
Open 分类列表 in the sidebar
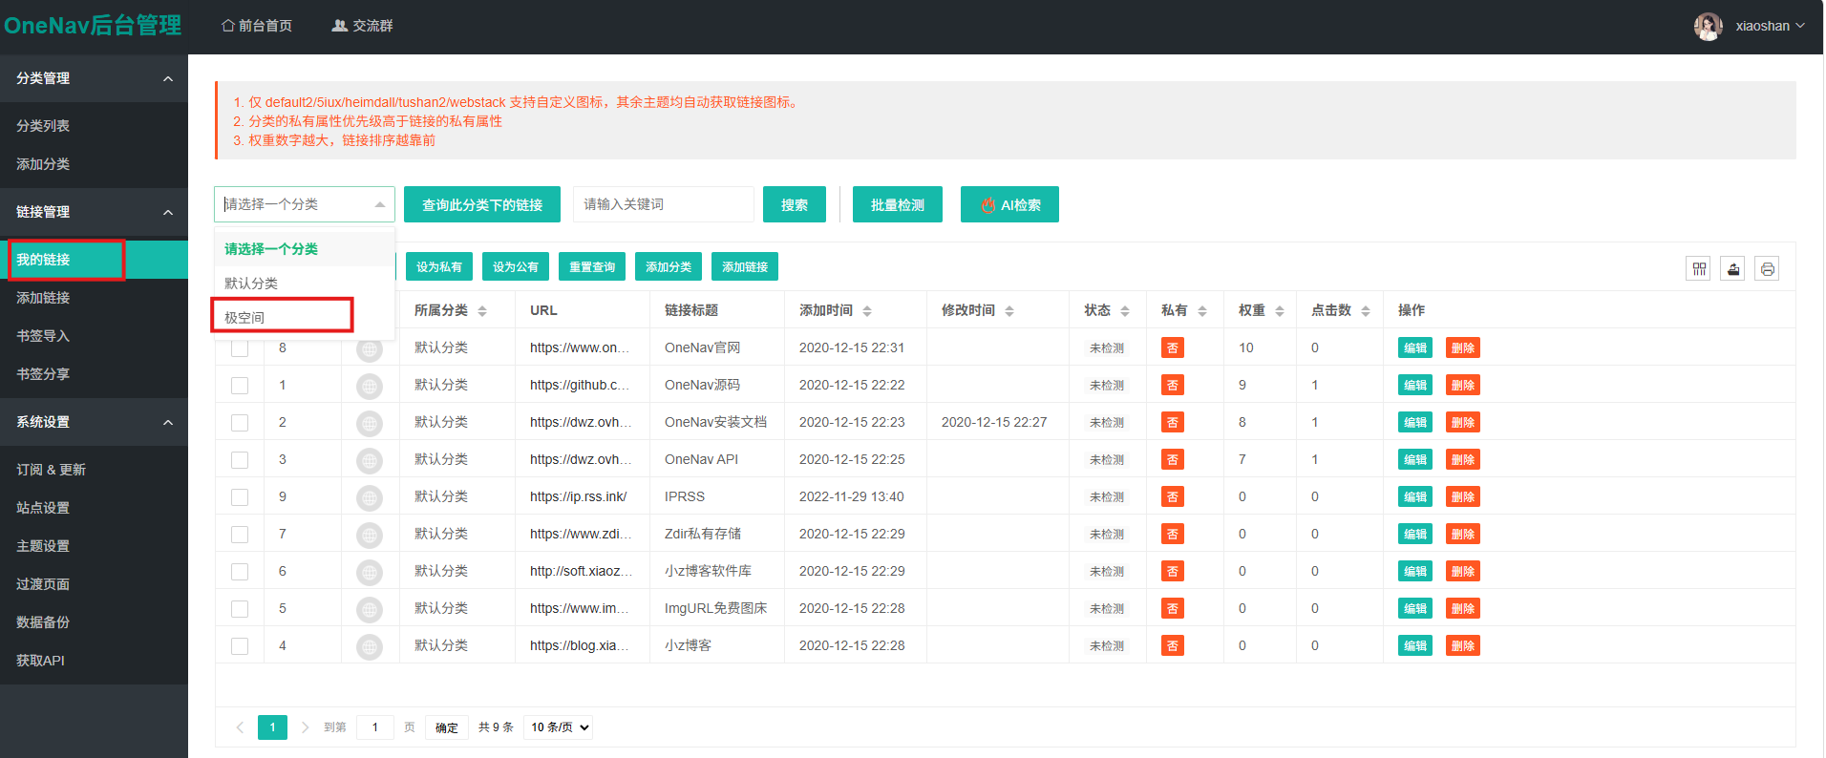coord(94,126)
